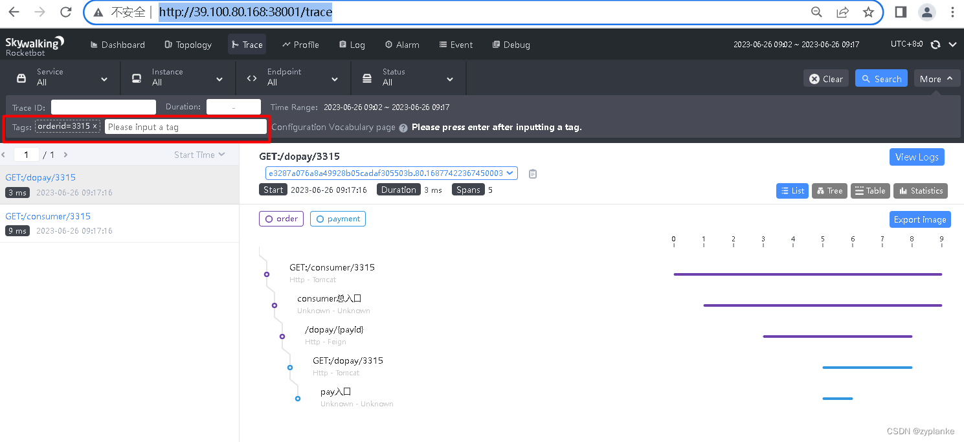Switch to the Tree view icon

(x=829, y=190)
